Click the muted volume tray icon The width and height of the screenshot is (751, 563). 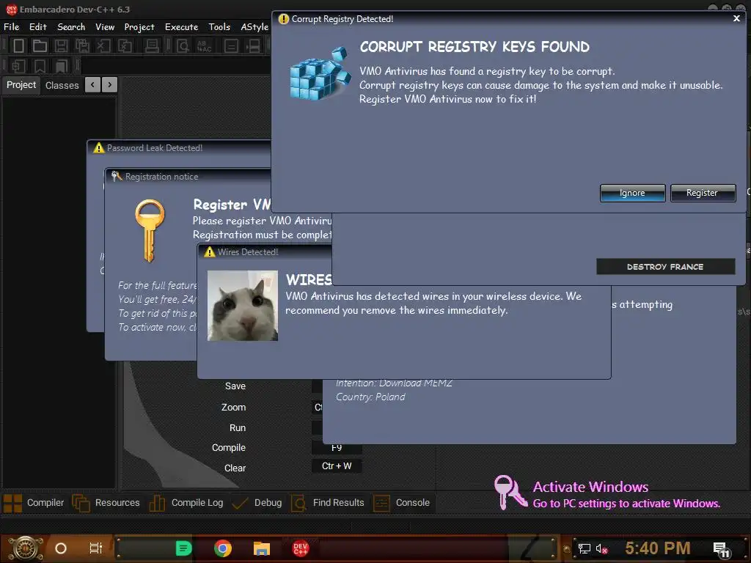click(x=601, y=549)
